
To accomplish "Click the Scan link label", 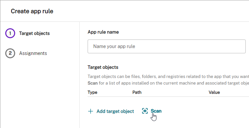I will (156, 111).
